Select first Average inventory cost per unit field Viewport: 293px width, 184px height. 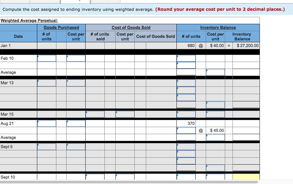[x=215, y=72]
